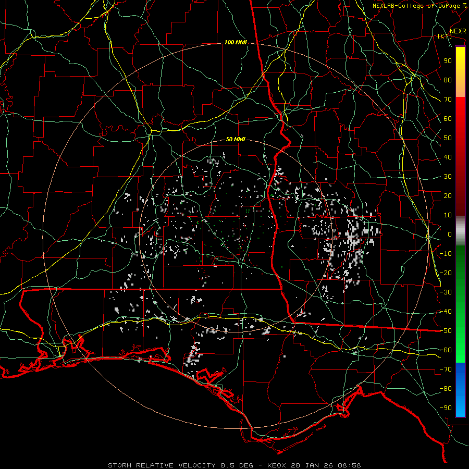
Task: Click the -40 scale value
Action: (446, 312)
